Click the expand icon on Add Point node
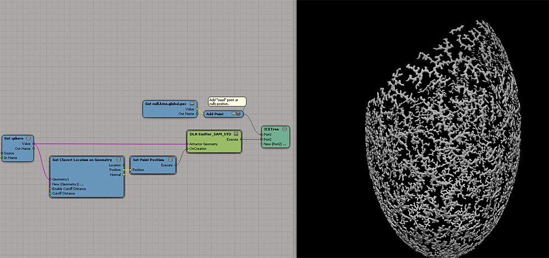This screenshot has width=549, height=258. tap(239, 114)
